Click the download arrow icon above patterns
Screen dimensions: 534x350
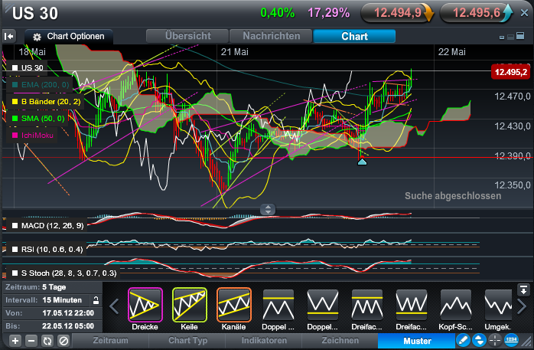523,290
